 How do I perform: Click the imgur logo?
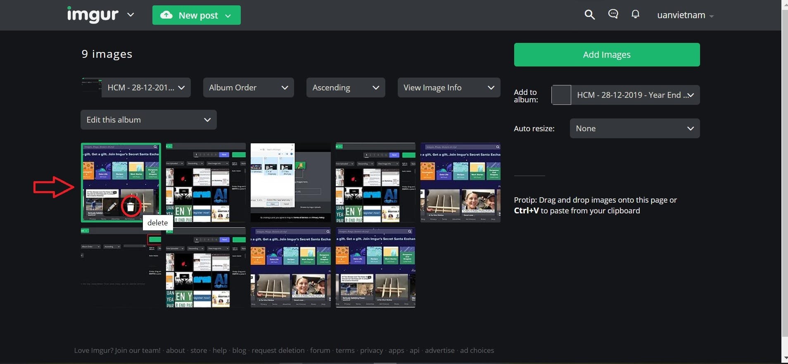(x=93, y=15)
